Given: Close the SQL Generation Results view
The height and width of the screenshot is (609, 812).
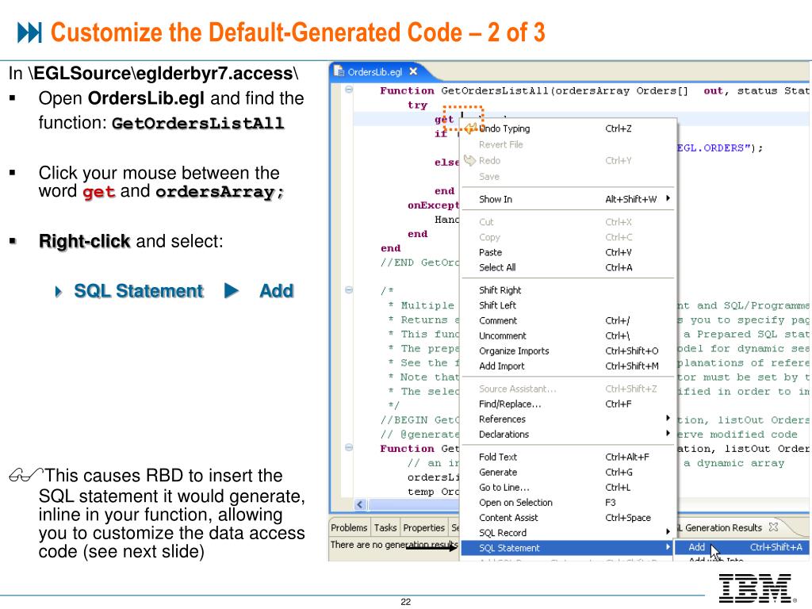Looking at the screenshot, I should click(x=774, y=527).
